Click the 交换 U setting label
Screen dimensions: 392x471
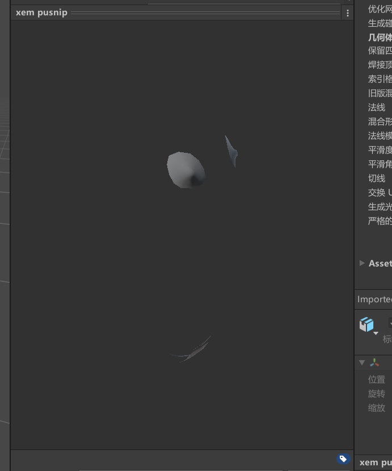(380, 193)
